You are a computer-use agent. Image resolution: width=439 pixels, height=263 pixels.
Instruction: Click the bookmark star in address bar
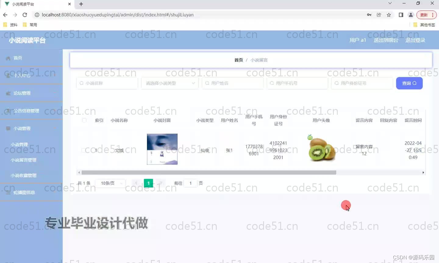pyautogui.click(x=388, y=15)
